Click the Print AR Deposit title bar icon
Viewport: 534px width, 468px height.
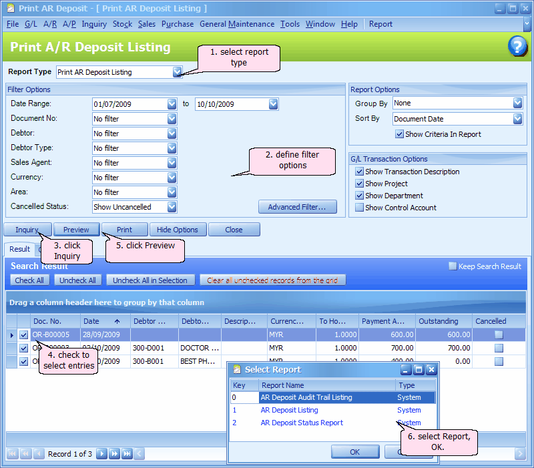(x=11, y=8)
